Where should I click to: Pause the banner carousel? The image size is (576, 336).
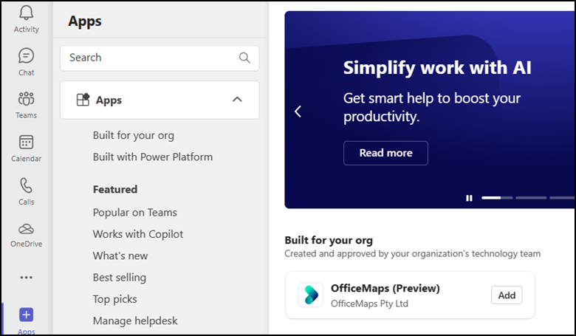[469, 198]
